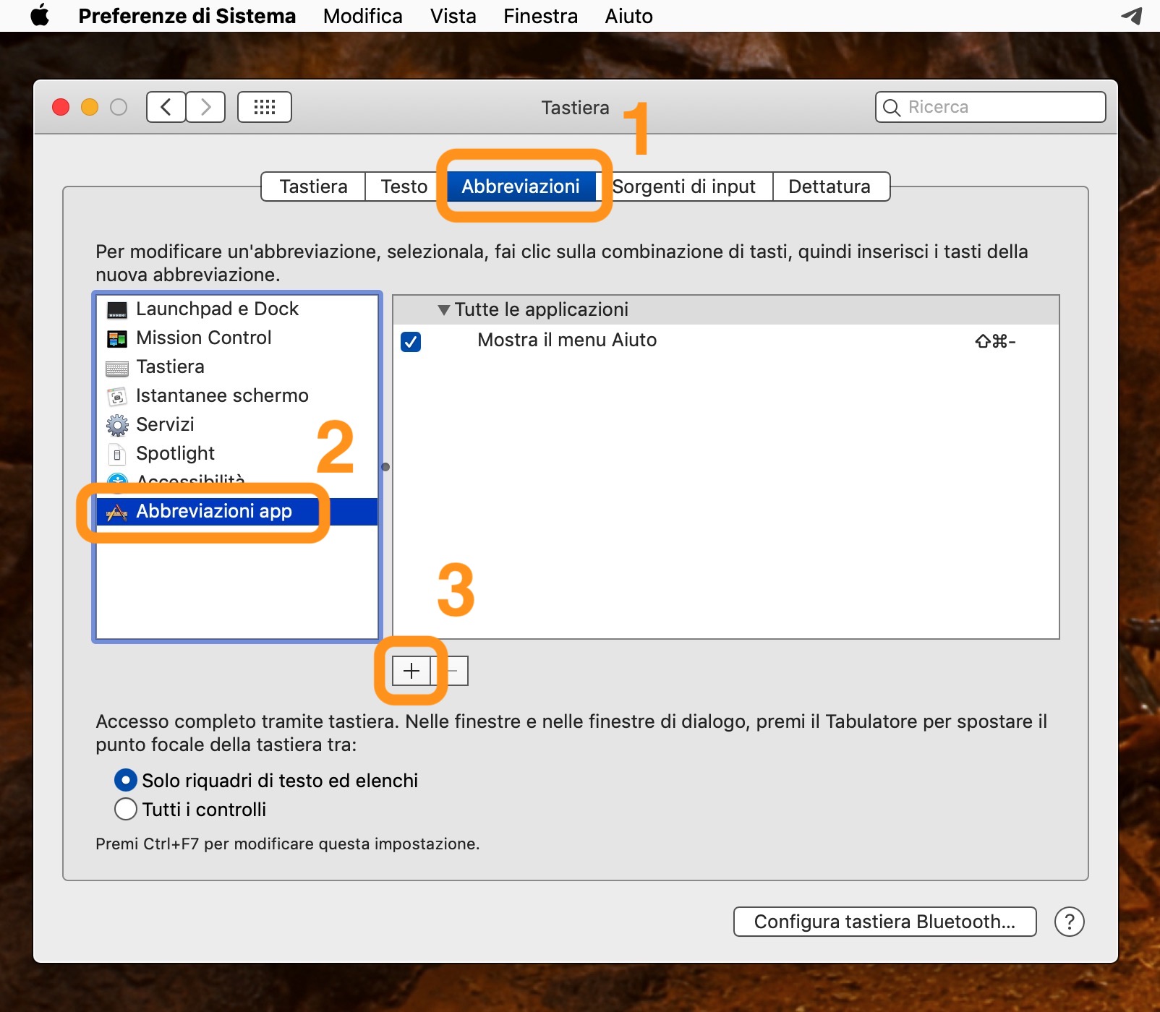Viewport: 1160px width, 1012px height.
Task: Select Mission Control category
Action: tap(237, 338)
